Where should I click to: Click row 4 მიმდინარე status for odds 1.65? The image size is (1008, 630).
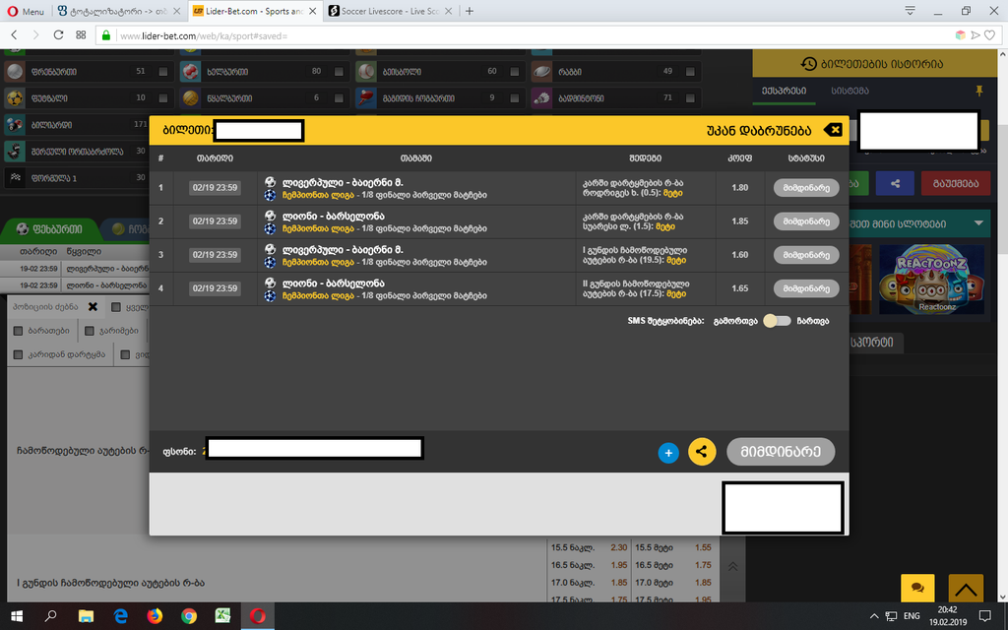coord(806,288)
